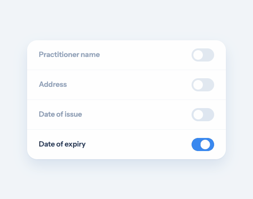This screenshot has width=253, height=199.
Task: Flip the gray toggle above the blue one
Action: tap(203, 114)
